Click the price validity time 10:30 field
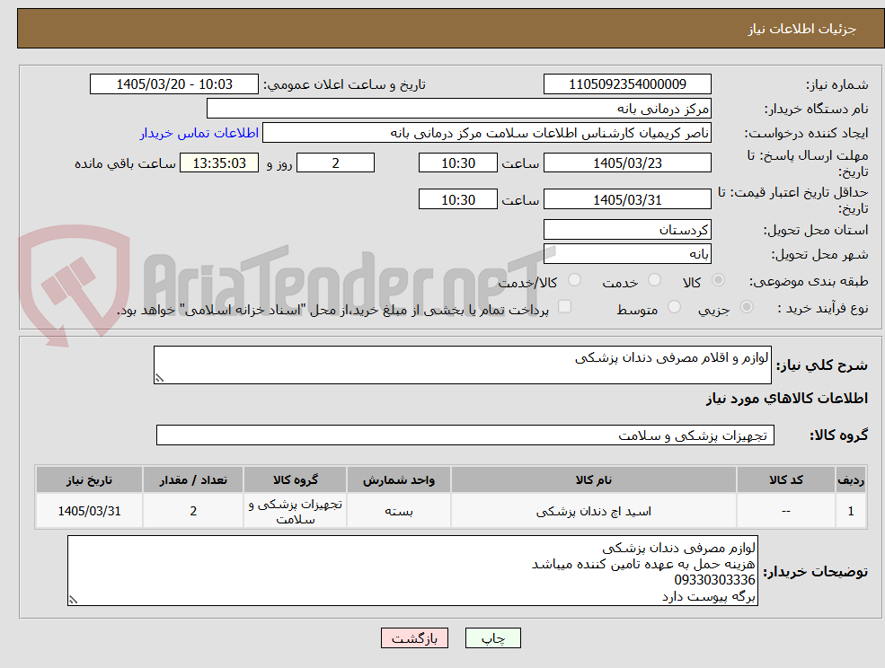This screenshot has width=885, height=668. tap(457, 199)
